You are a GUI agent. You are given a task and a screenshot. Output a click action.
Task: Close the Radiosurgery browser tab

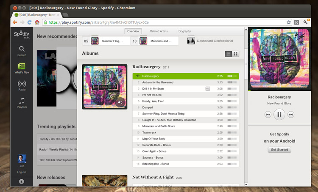pos(58,15)
